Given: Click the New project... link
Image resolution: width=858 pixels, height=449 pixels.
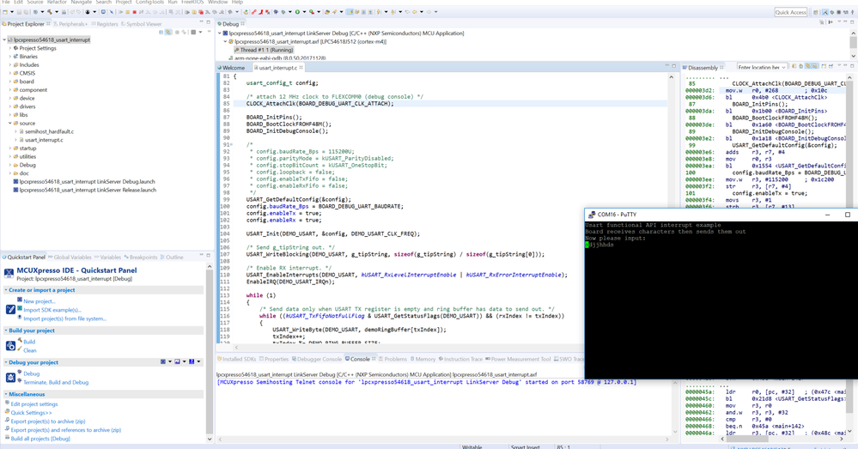Looking at the screenshot, I should pos(40,301).
